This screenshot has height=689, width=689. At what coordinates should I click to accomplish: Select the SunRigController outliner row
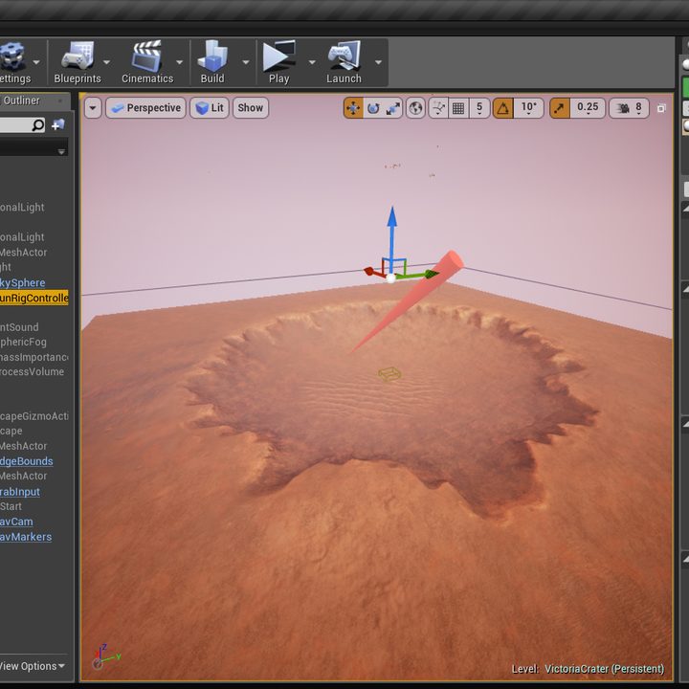tap(33, 298)
